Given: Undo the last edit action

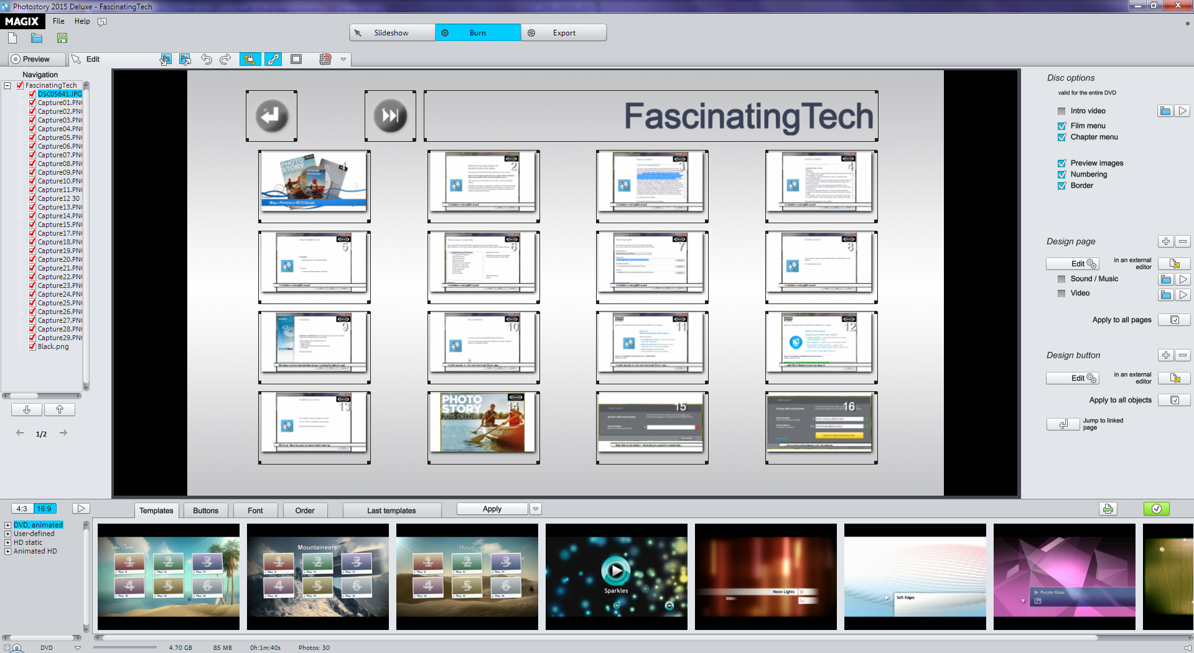Looking at the screenshot, I should click(x=206, y=59).
